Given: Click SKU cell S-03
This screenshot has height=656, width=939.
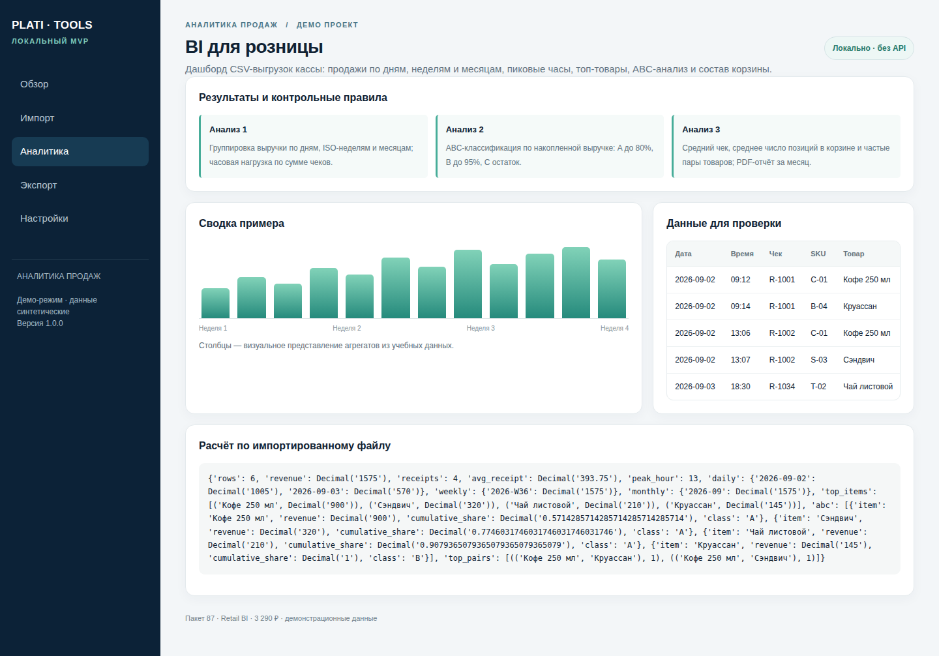Looking at the screenshot, I should 819,360.
